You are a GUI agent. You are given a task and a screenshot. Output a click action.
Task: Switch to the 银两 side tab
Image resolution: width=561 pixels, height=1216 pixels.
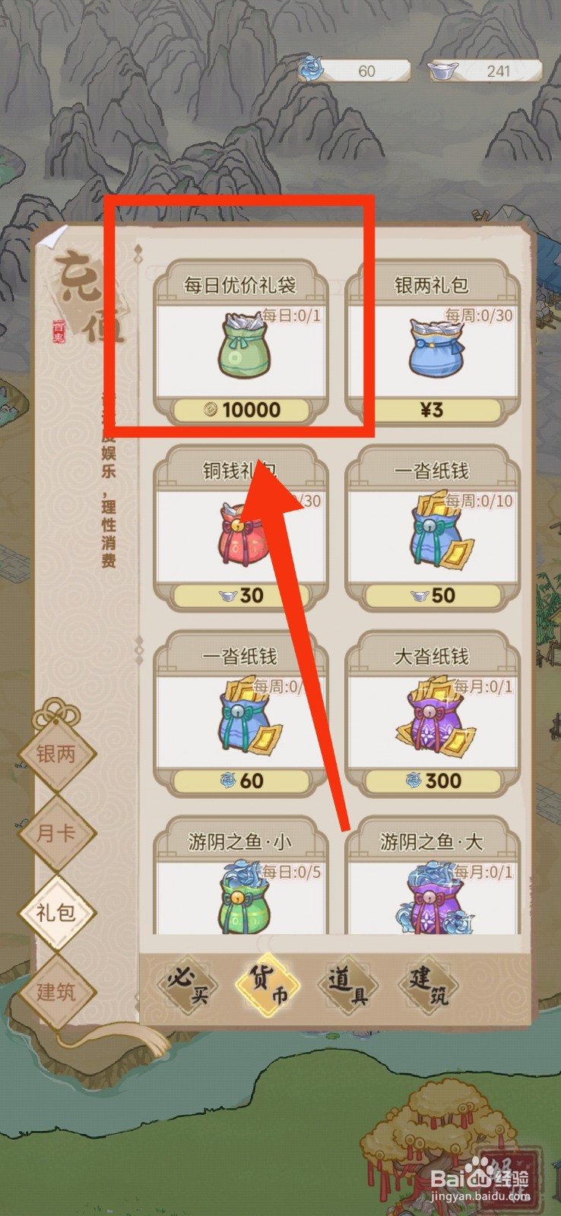coord(57,753)
